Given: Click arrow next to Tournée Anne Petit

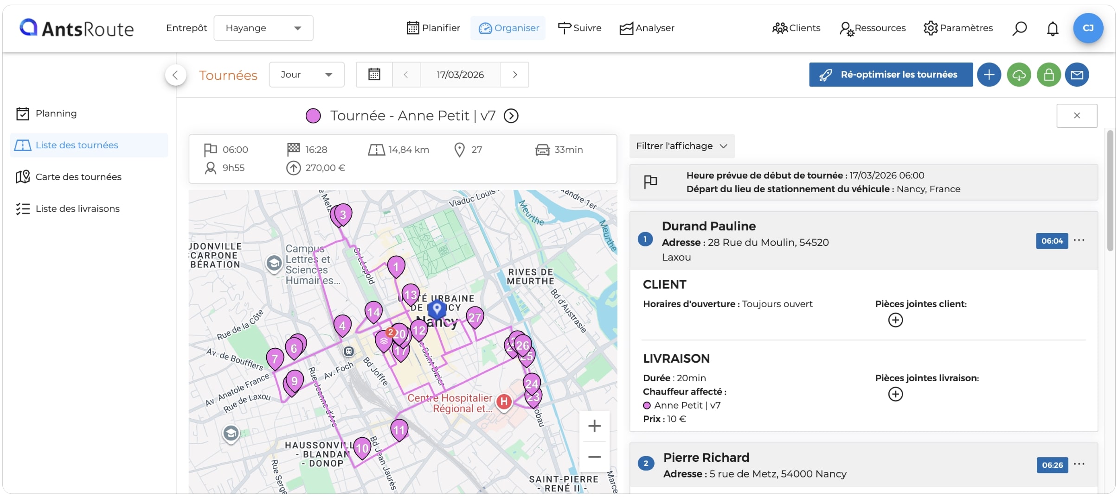Looking at the screenshot, I should coord(511,116).
